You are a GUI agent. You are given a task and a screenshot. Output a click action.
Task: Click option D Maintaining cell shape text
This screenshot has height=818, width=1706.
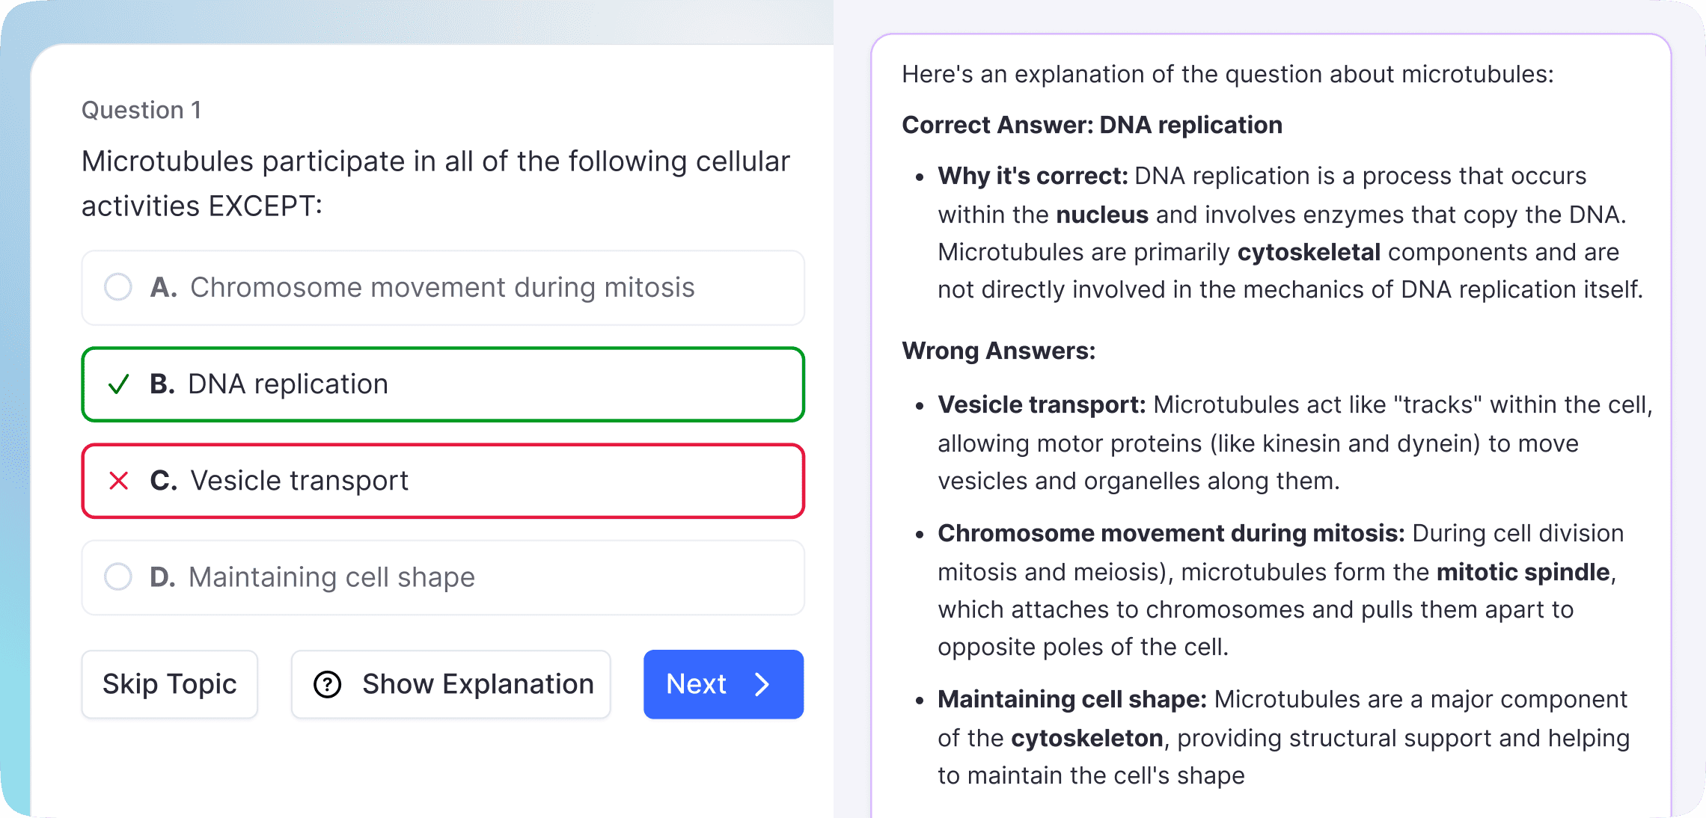click(331, 577)
